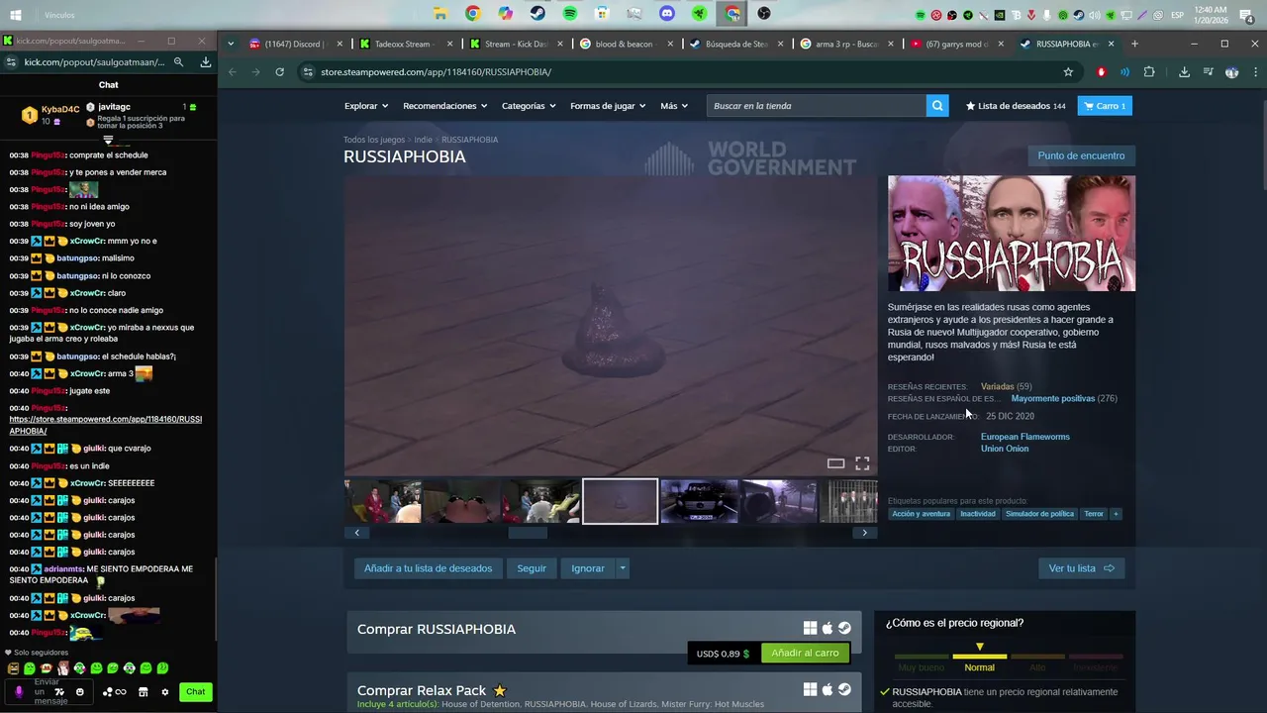This screenshot has height=713, width=1267.
Task: Open the emoji picker smiley in Kick chat
Action: point(80,692)
